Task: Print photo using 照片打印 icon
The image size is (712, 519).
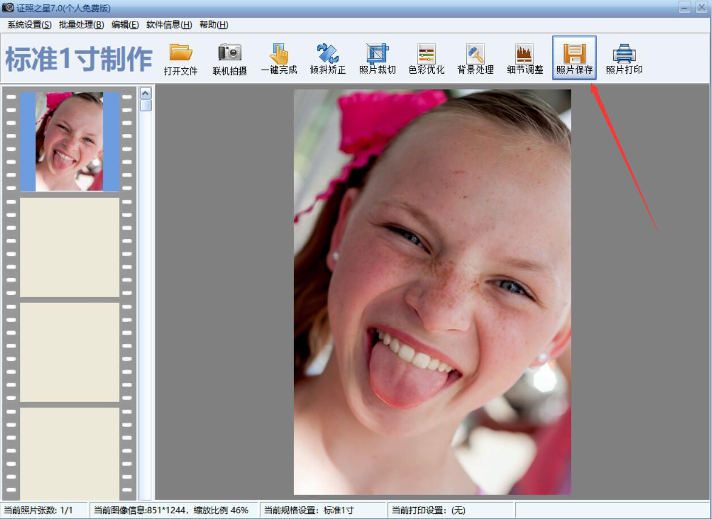Action: tap(624, 53)
